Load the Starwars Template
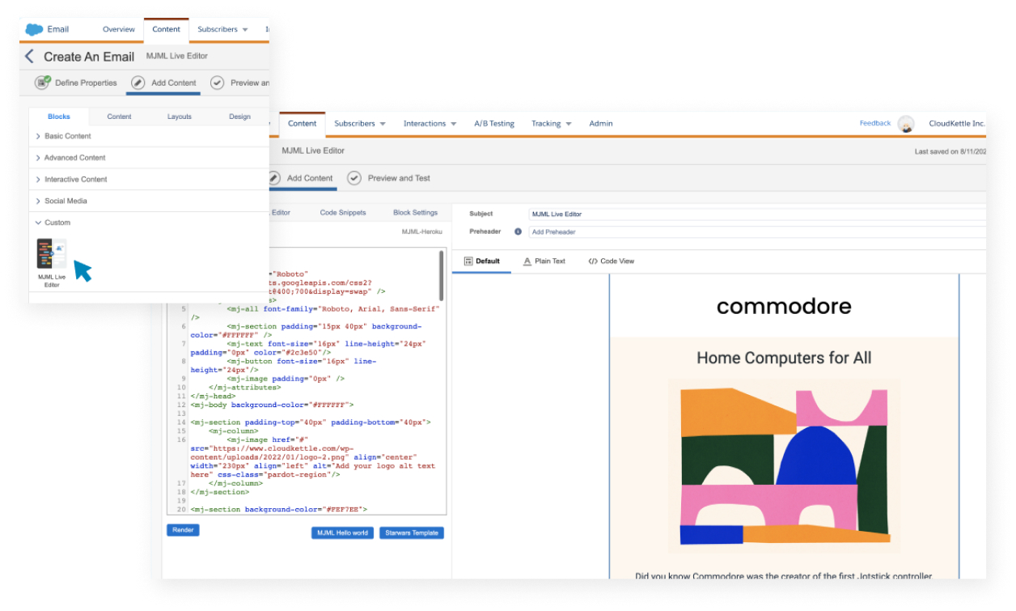This screenshot has height=611, width=1016. 412,533
